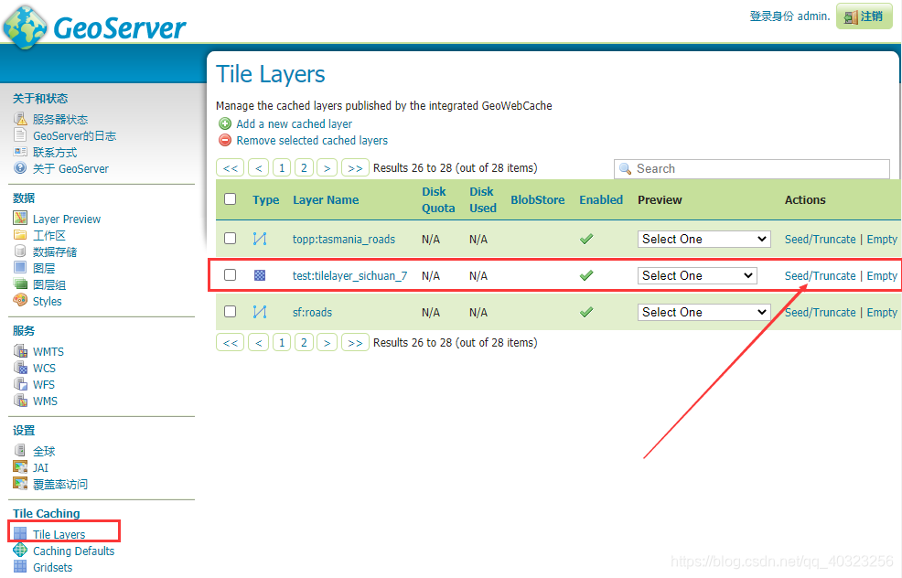Sort table by BlobStore column header

(537, 199)
